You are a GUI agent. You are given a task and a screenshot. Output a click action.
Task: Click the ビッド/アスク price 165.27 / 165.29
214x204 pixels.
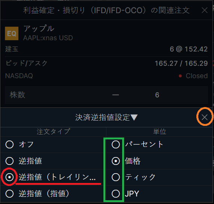point(181,63)
